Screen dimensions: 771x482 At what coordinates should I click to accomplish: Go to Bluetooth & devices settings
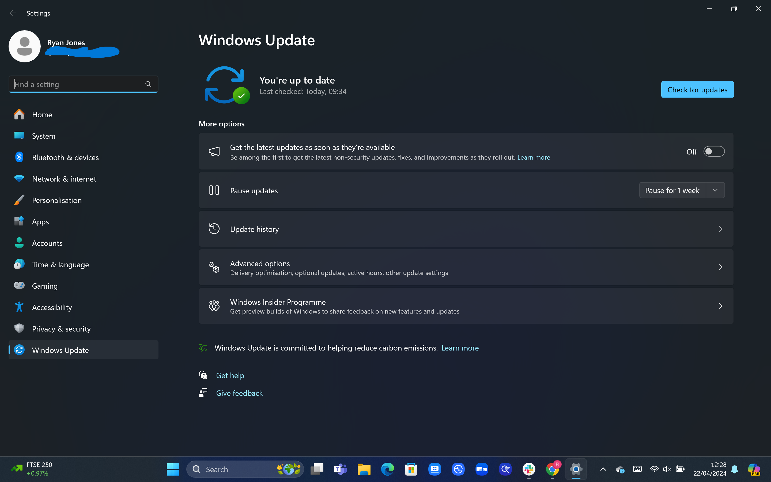(84, 157)
